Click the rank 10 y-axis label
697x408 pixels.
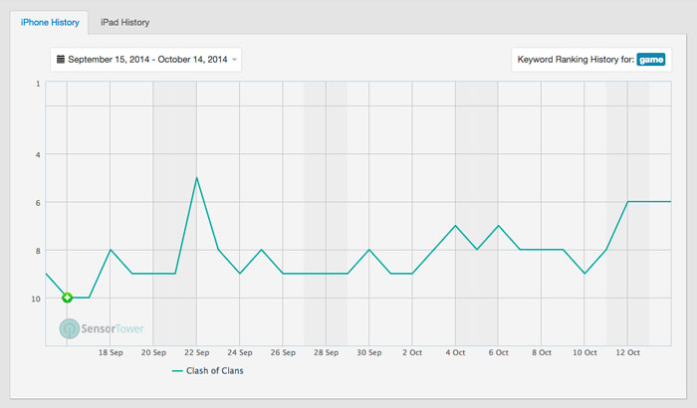click(x=36, y=299)
